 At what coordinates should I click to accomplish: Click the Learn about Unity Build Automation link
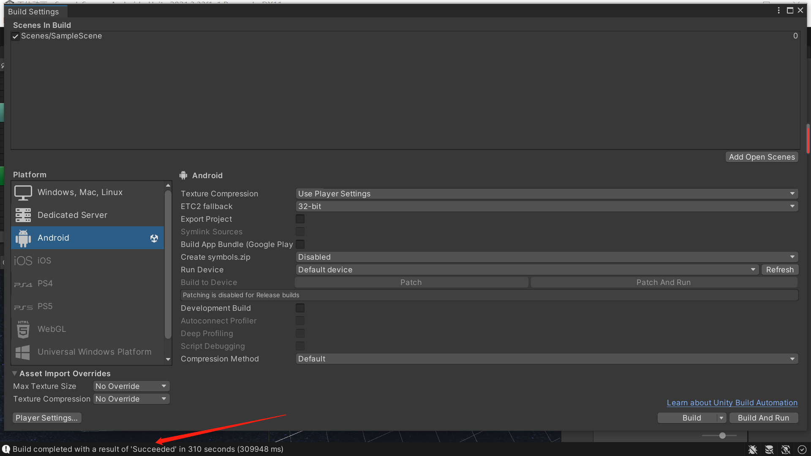(732, 402)
